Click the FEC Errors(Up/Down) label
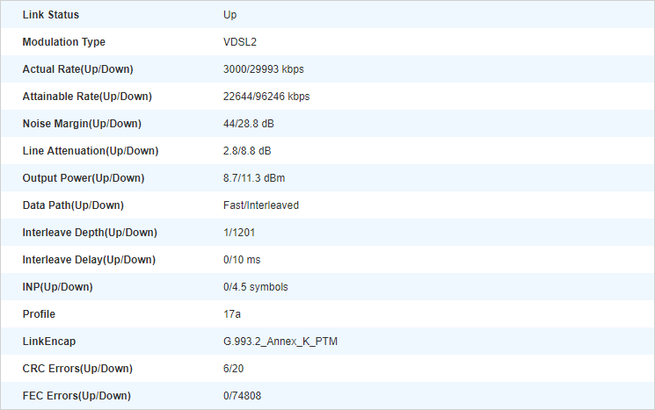The width and height of the screenshot is (655, 410). (76, 396)
